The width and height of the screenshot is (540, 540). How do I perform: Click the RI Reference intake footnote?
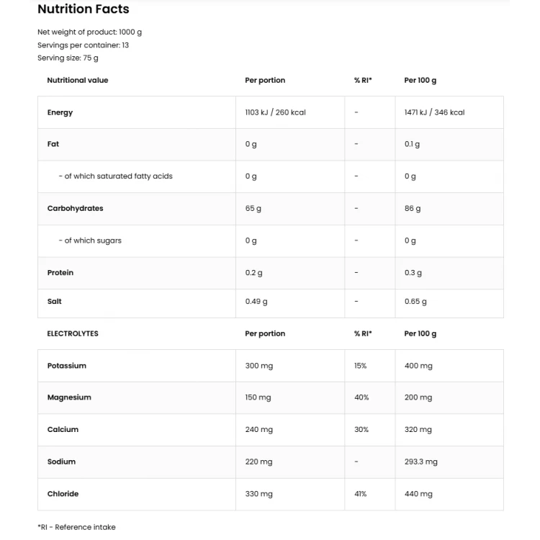click(x=76, y=527)
